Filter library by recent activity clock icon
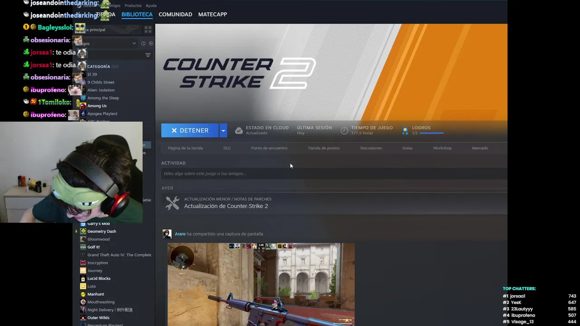Image resolution: width=580 pixels, height=326 pixels. coord(143,43)
